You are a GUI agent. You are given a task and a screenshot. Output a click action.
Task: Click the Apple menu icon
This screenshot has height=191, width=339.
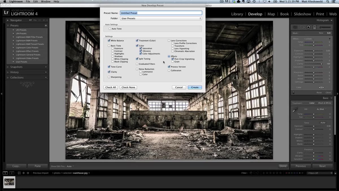tap(5, 1)
